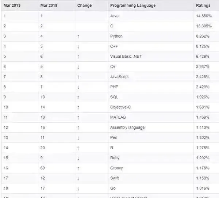Click the Assembly language entry

[x=127, y=127]
